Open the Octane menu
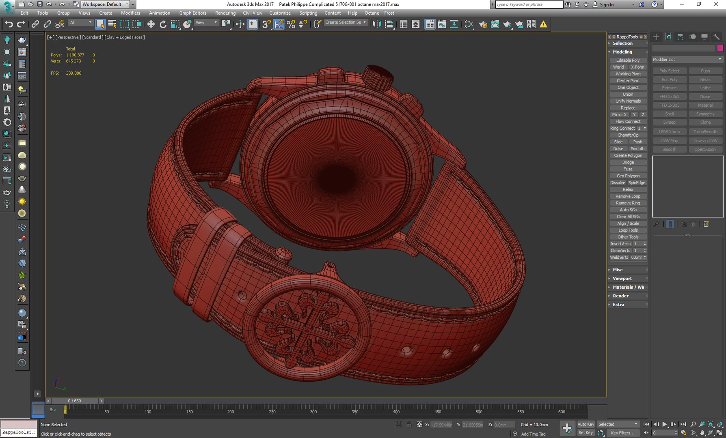The image size is (726, 438). (372, 13)
